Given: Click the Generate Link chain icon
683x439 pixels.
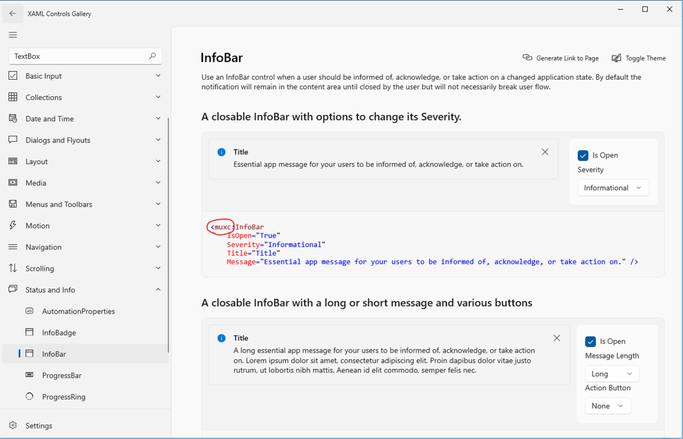Looking at the screenshot, I should click(x=527, y=58).
